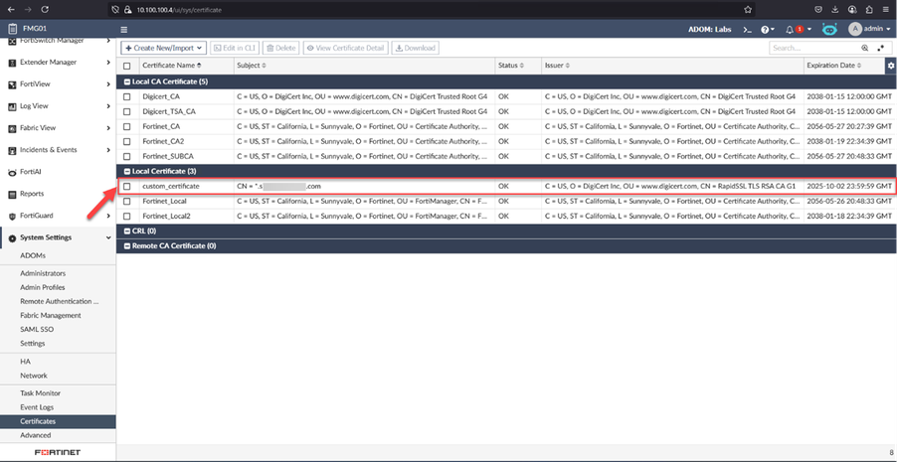Viewport: 897px width, 462px height.
Task: Open the Create New/Import dropdown
Action: [164, 48]
